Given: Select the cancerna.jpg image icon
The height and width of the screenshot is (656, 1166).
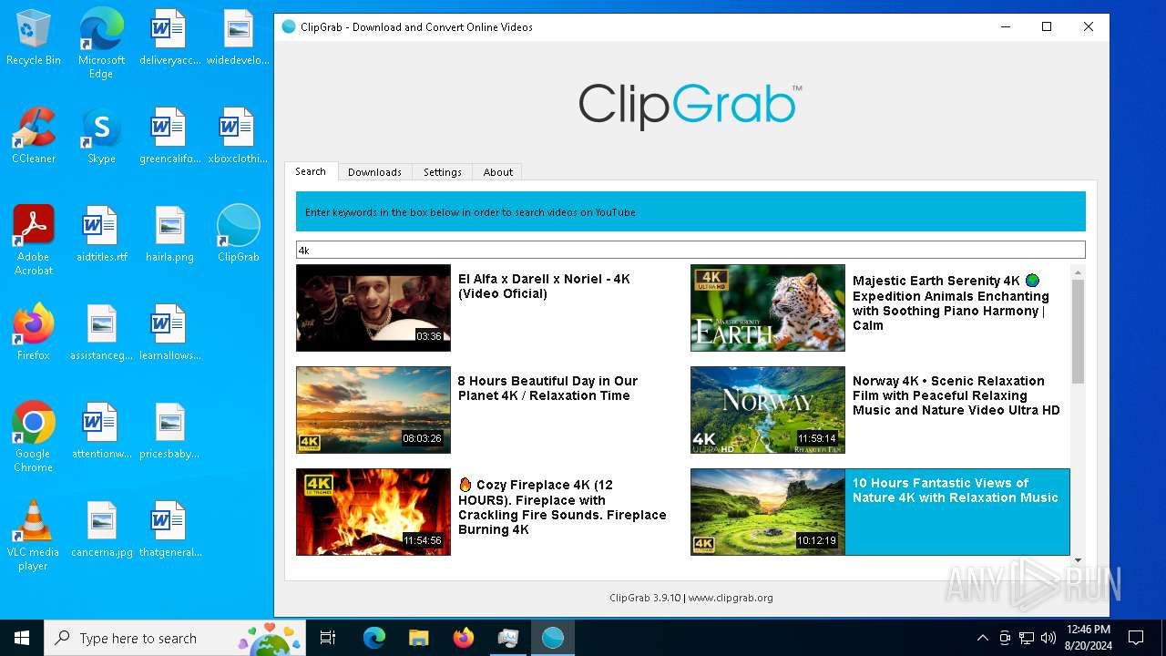Looking at the screenshot, I should click(101, 529).
